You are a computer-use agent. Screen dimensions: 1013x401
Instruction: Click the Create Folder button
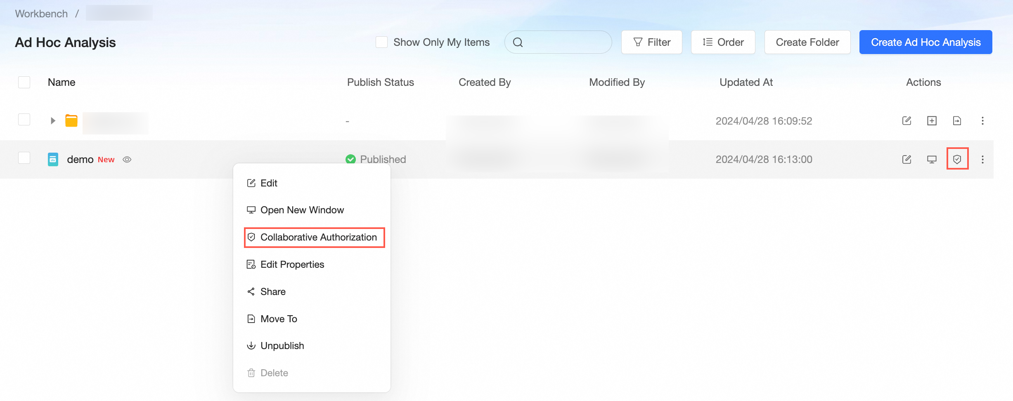click(x=807, y=42)
